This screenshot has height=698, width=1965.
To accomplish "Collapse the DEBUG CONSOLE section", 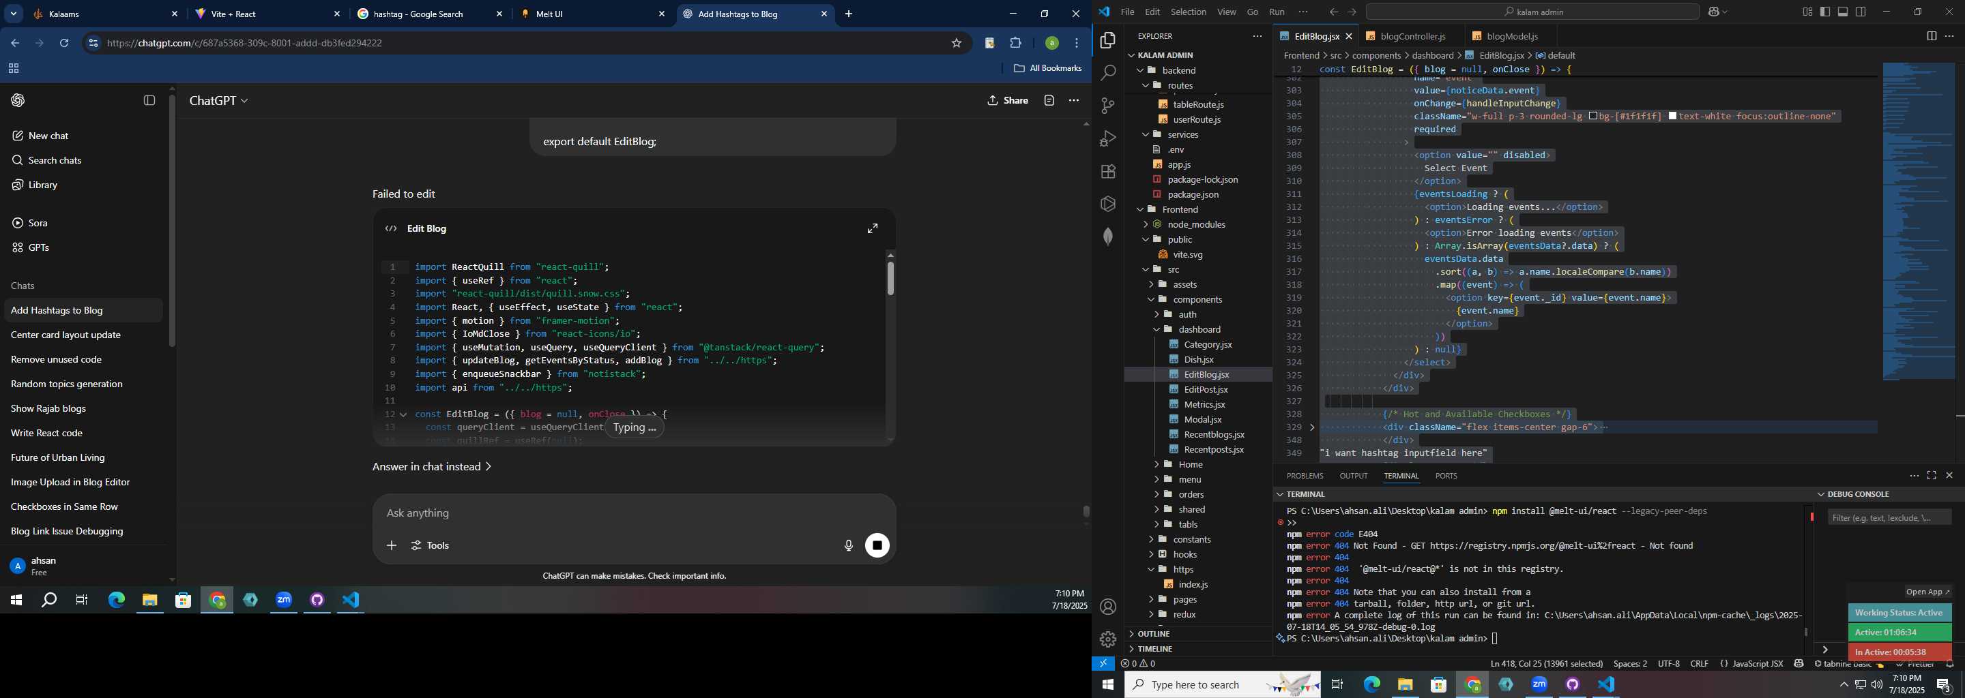I will (1822, 495).
